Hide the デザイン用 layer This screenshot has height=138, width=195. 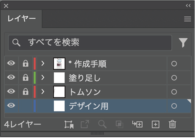coord(11,105)
